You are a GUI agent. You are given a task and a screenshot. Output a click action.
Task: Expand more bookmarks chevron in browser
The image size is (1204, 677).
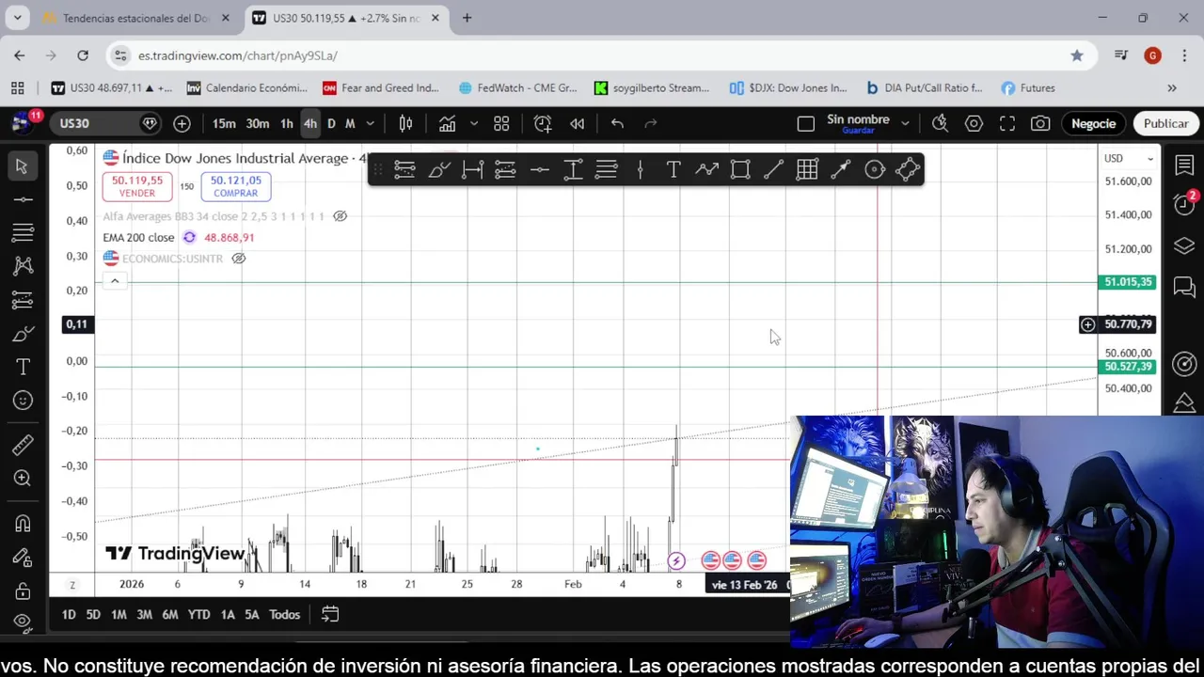click(x=1172, y=87)
